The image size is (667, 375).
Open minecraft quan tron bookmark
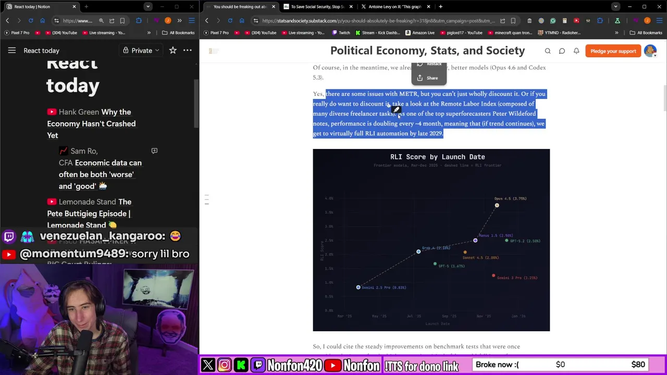click(509, 33)
